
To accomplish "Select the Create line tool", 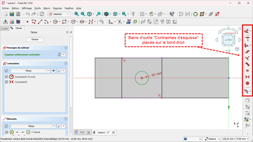I will pyautogui.click(x=40, y=22).
